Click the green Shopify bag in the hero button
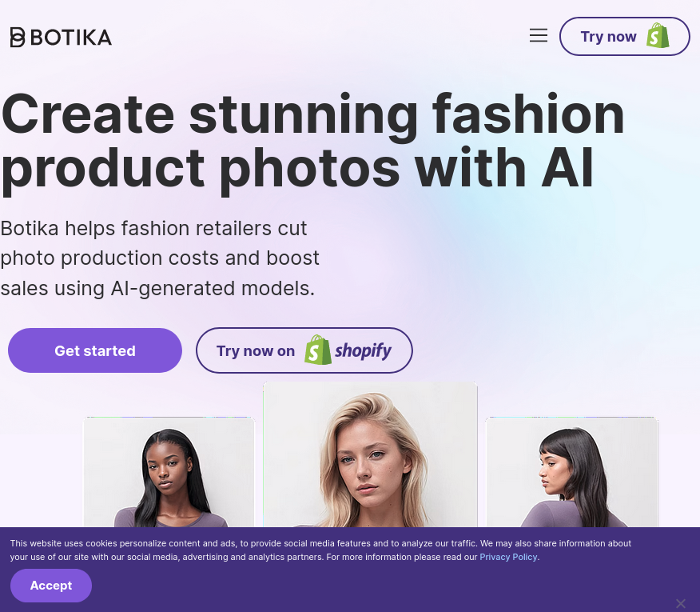Screen dimensions: 700x612 pyautogui.click(x=318, y=350)
